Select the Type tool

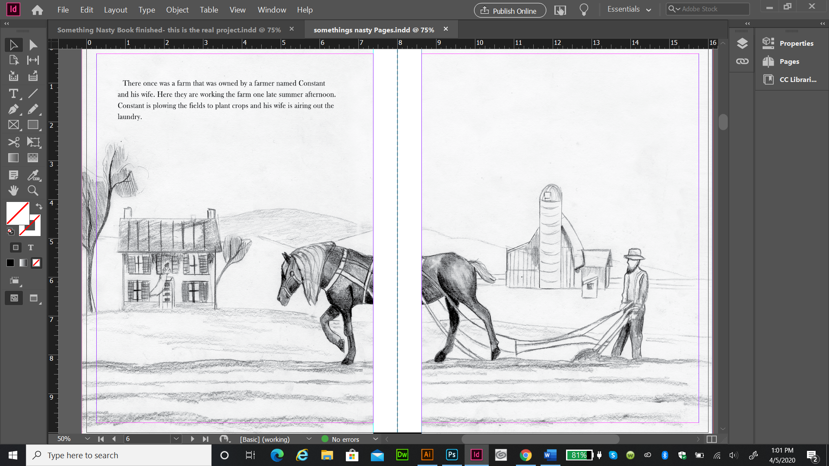point(13,94)
